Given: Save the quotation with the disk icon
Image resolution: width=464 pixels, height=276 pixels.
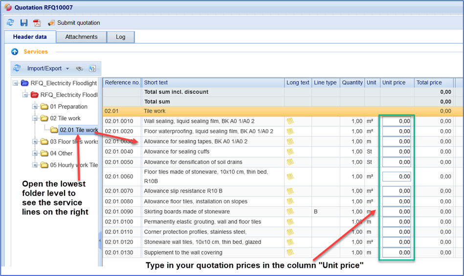Looking at the screenshot, I should tap(23, 23).
